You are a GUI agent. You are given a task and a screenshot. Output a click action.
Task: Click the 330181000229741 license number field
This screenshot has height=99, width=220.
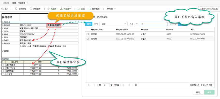click(x=49, y=34)
